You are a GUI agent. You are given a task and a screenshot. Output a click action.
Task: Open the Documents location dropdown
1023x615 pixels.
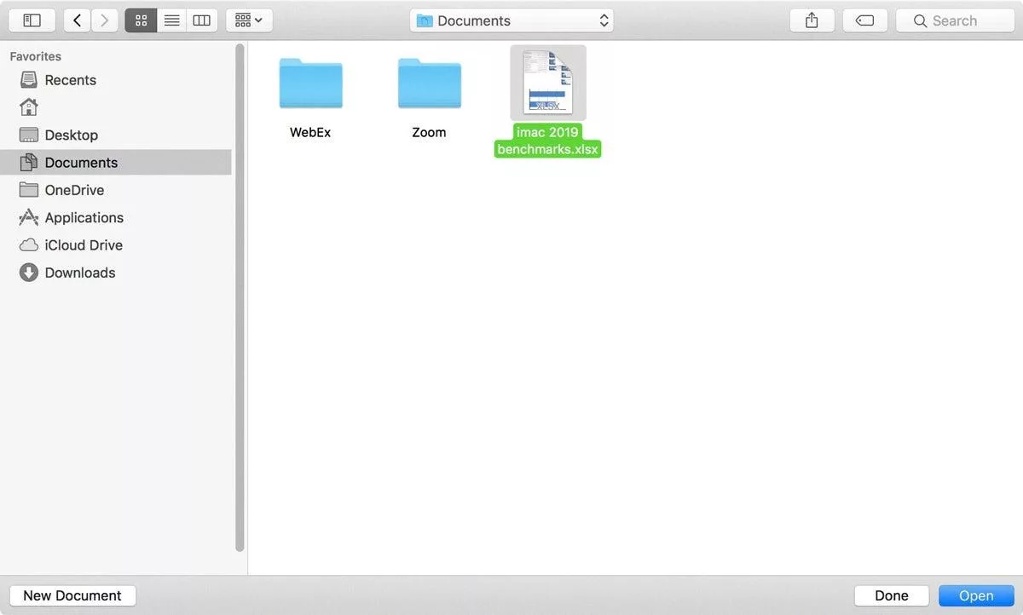click(x=511, y=20)
